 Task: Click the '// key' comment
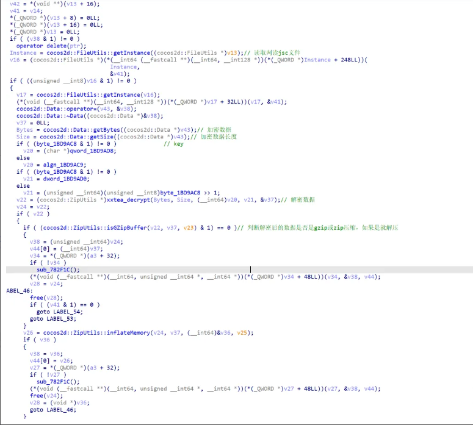[173, 144]
